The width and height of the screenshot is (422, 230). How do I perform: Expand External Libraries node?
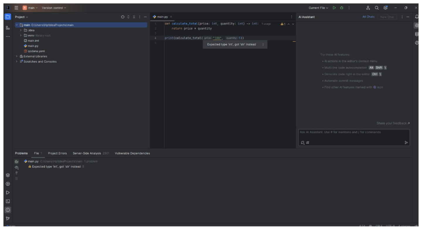(17, 56)
